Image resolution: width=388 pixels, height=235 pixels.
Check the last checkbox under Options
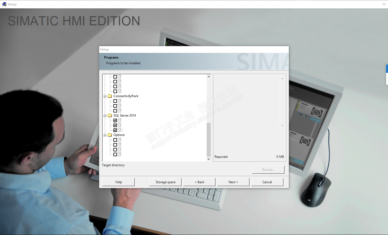point(115,154)
